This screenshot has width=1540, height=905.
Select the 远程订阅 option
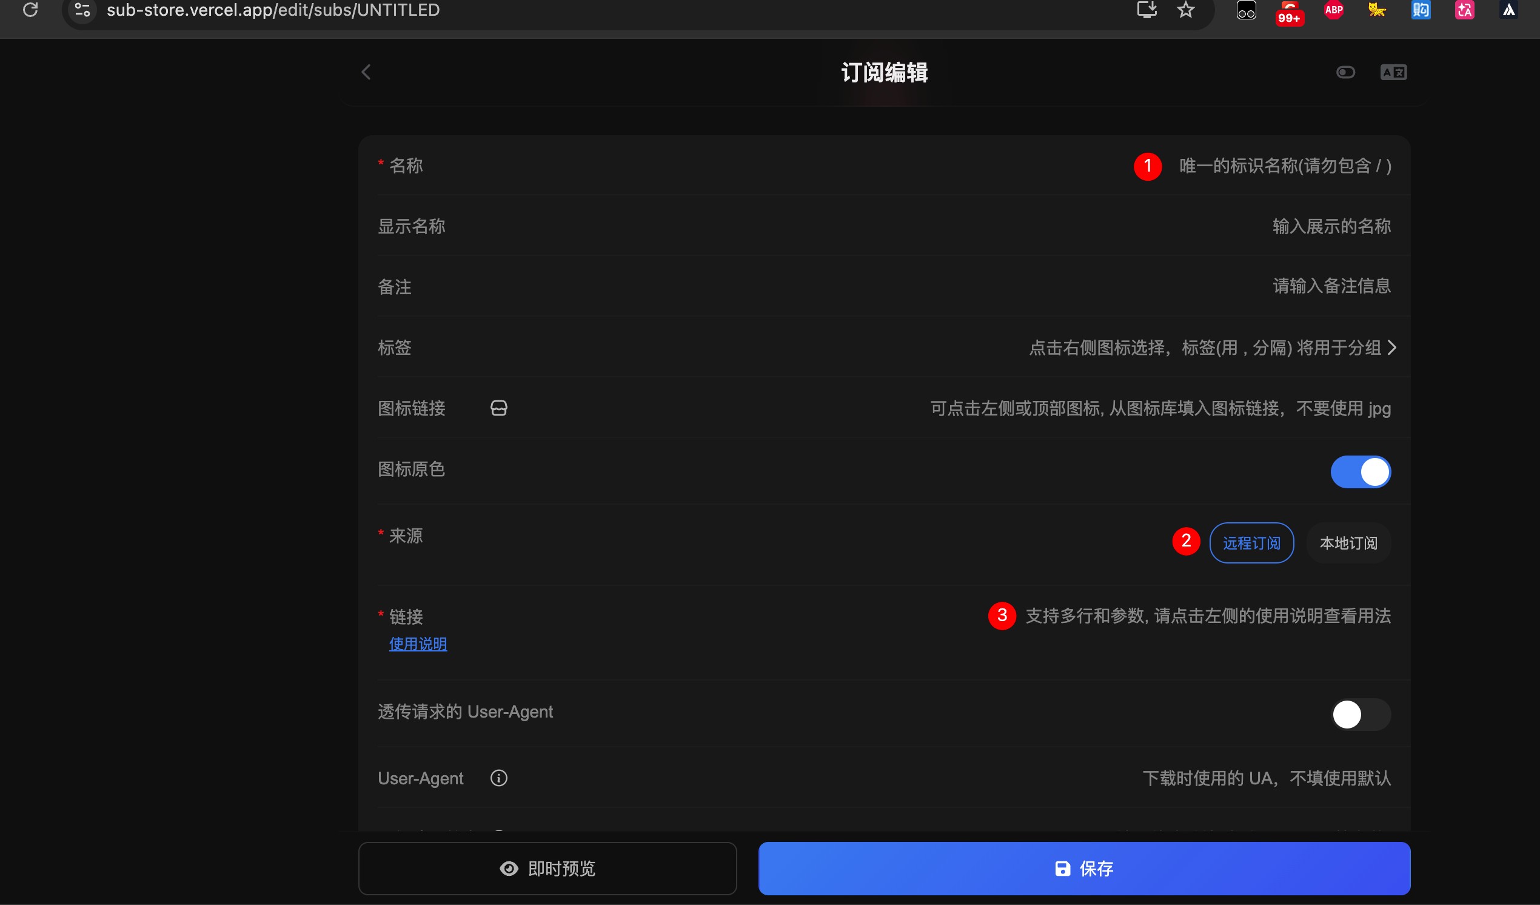[x=1251, y=543]
